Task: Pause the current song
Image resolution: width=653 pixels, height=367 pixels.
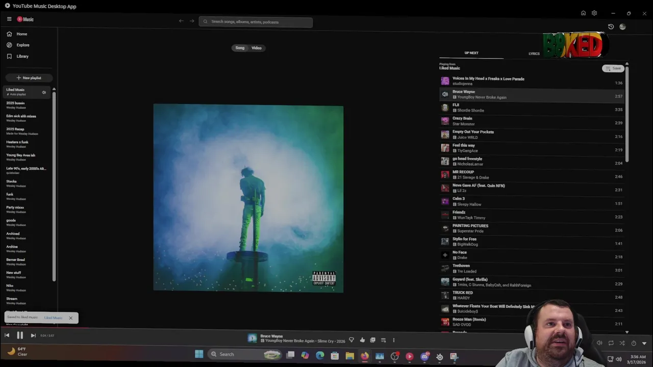Action: point(20,335)
